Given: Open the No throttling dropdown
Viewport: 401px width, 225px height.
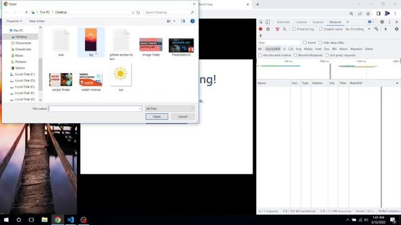Looking at the screenshot, I should pyautogui.click(x=358, y=29).
